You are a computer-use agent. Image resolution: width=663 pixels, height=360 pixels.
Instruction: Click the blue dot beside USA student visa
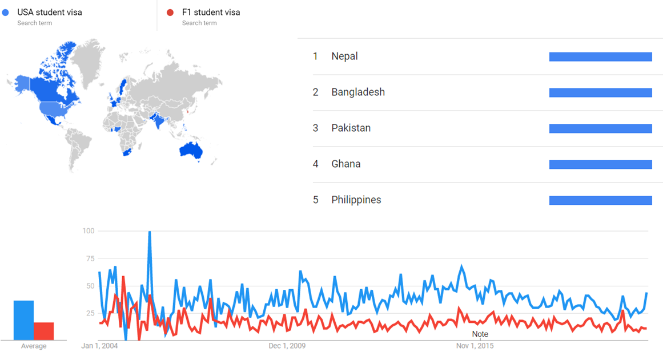coord(6,13)
